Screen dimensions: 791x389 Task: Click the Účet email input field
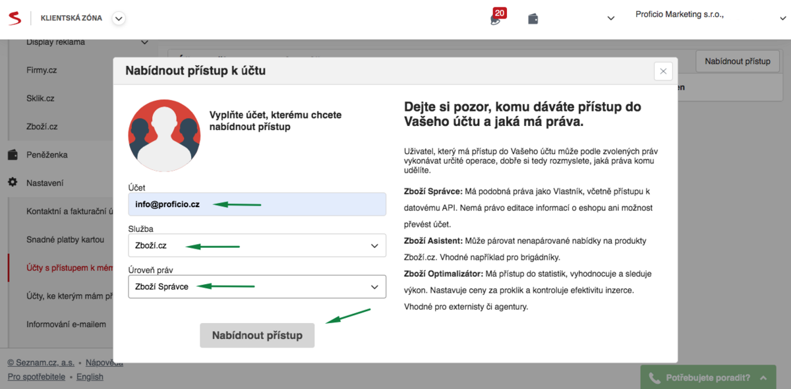257,204
